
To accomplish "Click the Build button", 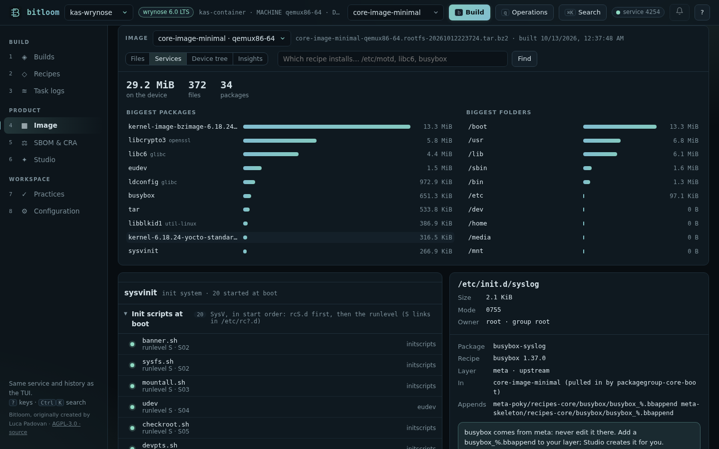I will (x=469, y=12).
